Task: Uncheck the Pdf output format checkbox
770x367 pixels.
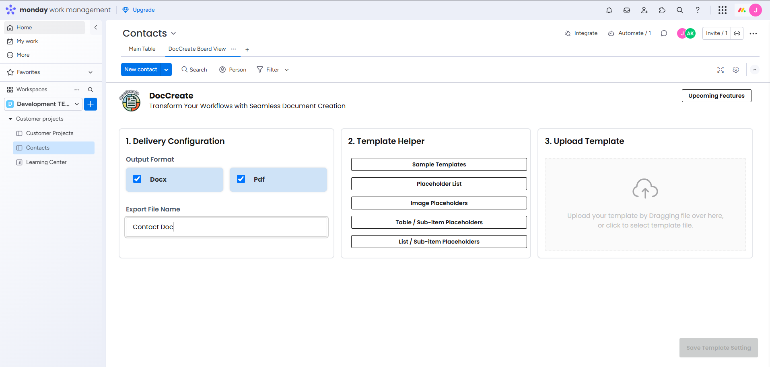Action: tap(241, 179)
